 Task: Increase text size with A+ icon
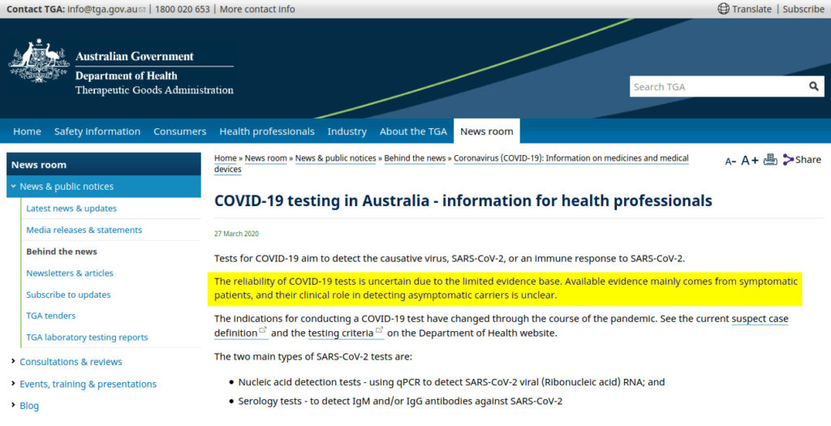pyautogui.click(x=749, y=160)
